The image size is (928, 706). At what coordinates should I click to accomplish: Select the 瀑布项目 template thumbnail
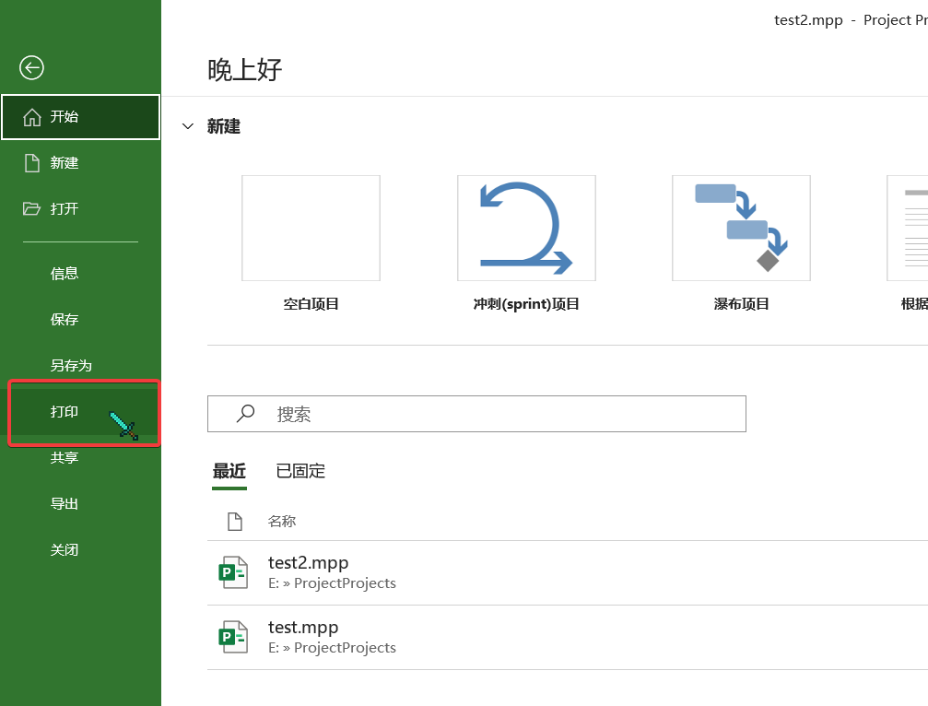(741, 228)
